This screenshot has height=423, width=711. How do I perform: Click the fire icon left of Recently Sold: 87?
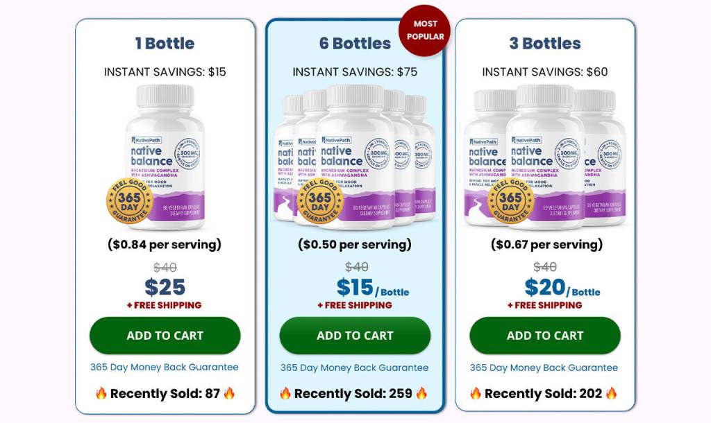[x=101, y=394]
